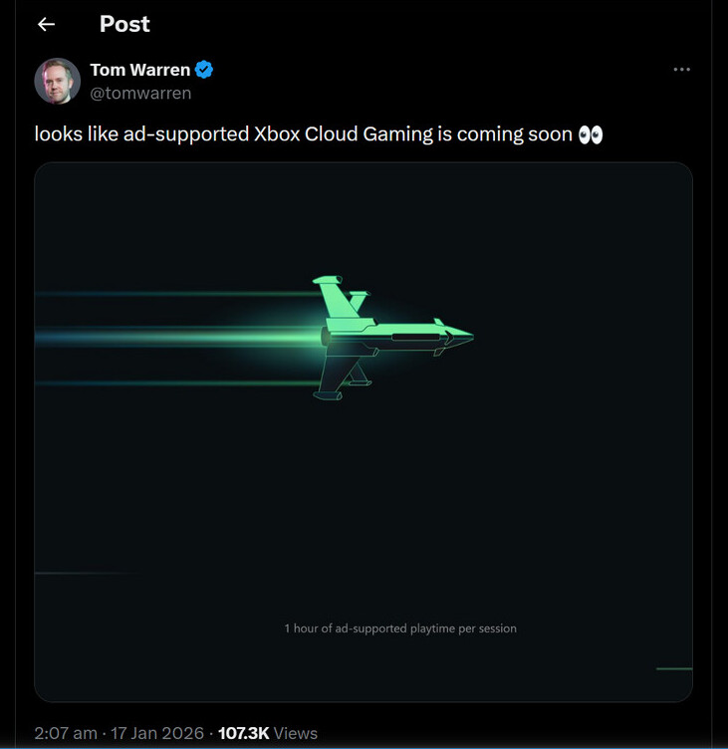The height and width of the screenshot is (749, 728).
Task: Click the "Post" header title
Action: click(x=124, y=24)
